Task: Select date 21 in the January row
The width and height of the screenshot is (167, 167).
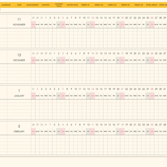Action: pyautogui.click(x=122, y=89)
